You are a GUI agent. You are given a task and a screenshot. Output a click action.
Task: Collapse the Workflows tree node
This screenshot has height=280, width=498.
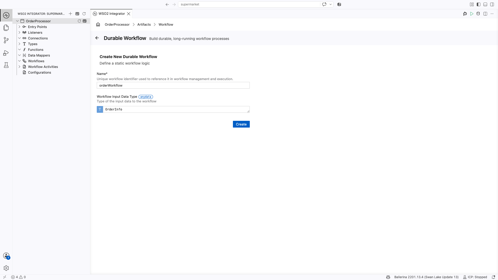pyautogui.click(x=19, y=61)
